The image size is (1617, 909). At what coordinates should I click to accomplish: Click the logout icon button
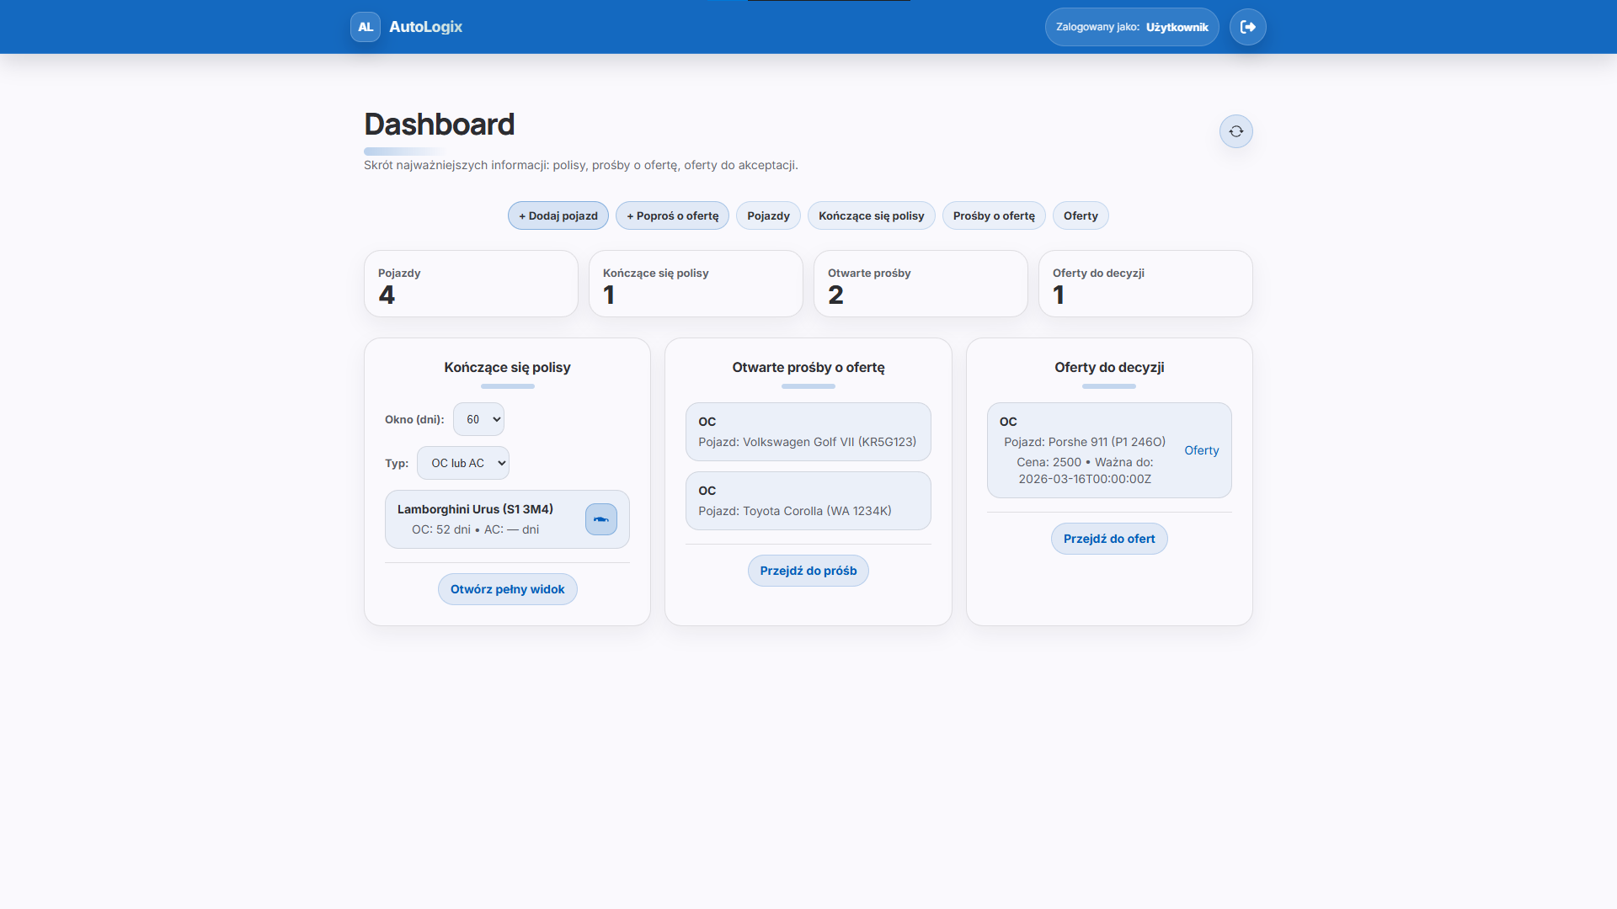tap(1248, 27)
